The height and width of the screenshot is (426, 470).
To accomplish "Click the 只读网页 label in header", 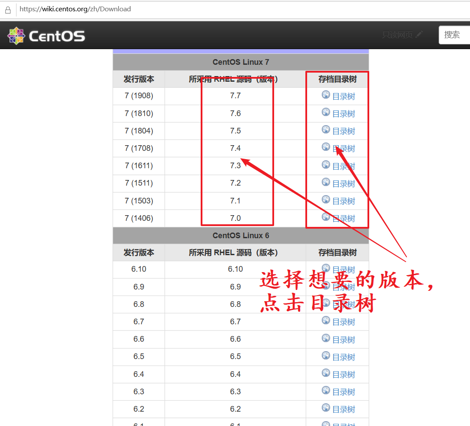I will point(397,35).
